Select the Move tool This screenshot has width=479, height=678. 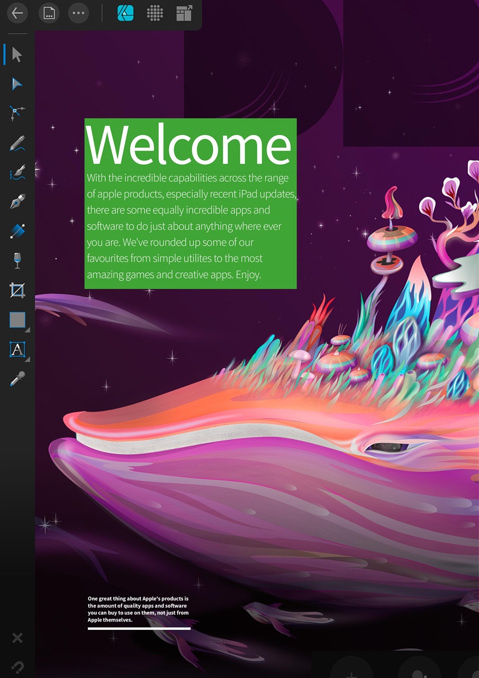pos(17,55)
